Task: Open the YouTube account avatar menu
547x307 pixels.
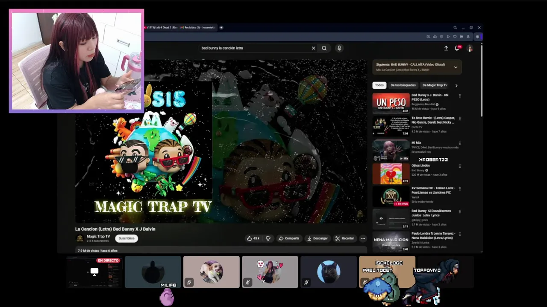Action: (x=470, y=48)
